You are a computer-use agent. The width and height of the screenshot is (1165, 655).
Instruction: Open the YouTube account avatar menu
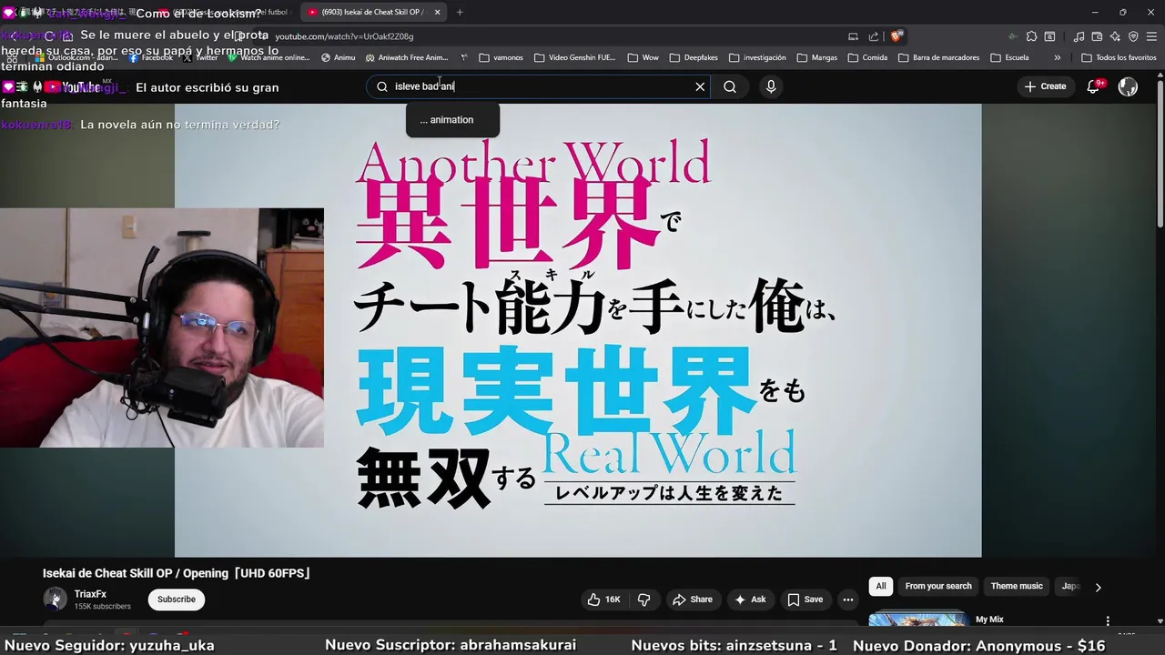click(x=1128, y=86)
